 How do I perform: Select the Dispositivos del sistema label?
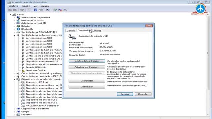(x=35, y=109)
